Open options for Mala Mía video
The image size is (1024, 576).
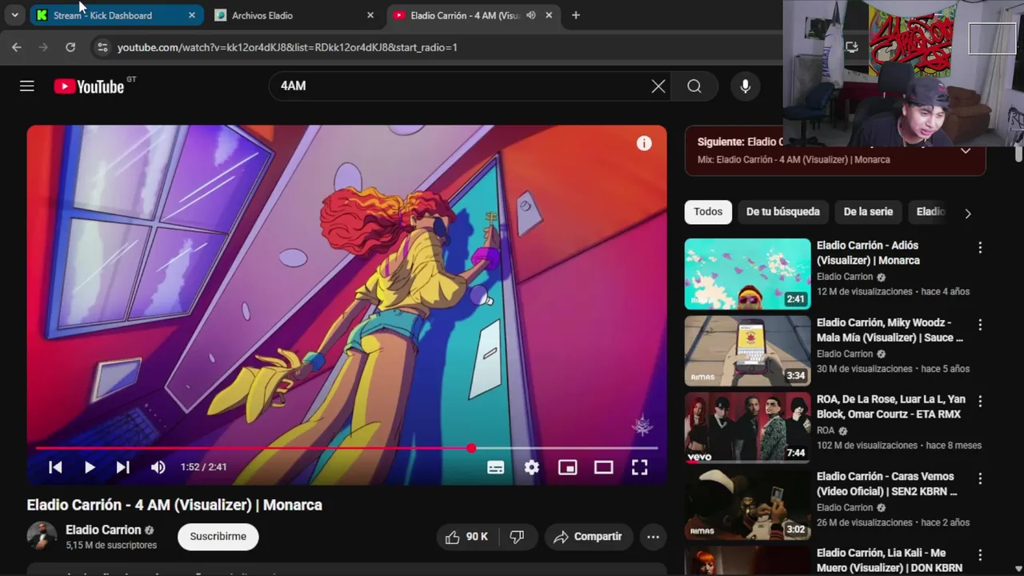tap(980, 325)
